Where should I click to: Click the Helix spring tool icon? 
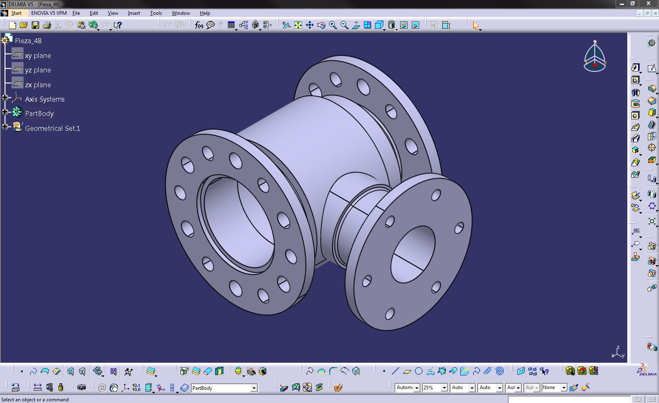tap(488, 371)
